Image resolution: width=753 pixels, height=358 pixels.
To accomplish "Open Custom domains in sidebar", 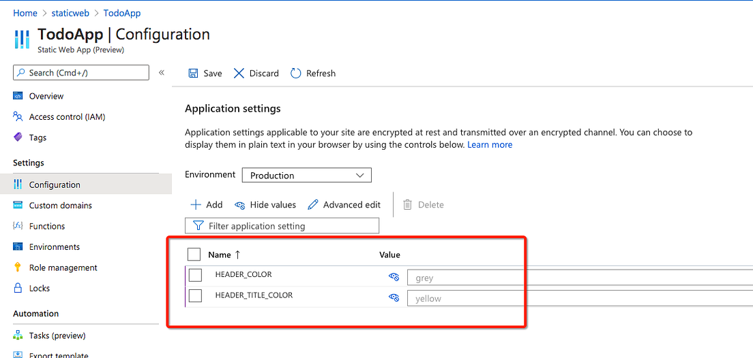I will 60,206.
